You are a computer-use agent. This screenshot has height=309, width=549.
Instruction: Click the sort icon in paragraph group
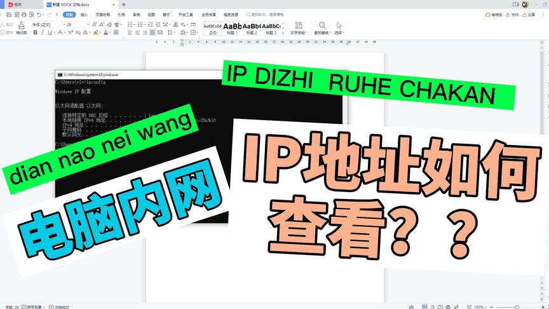click(x=175, y=25)
